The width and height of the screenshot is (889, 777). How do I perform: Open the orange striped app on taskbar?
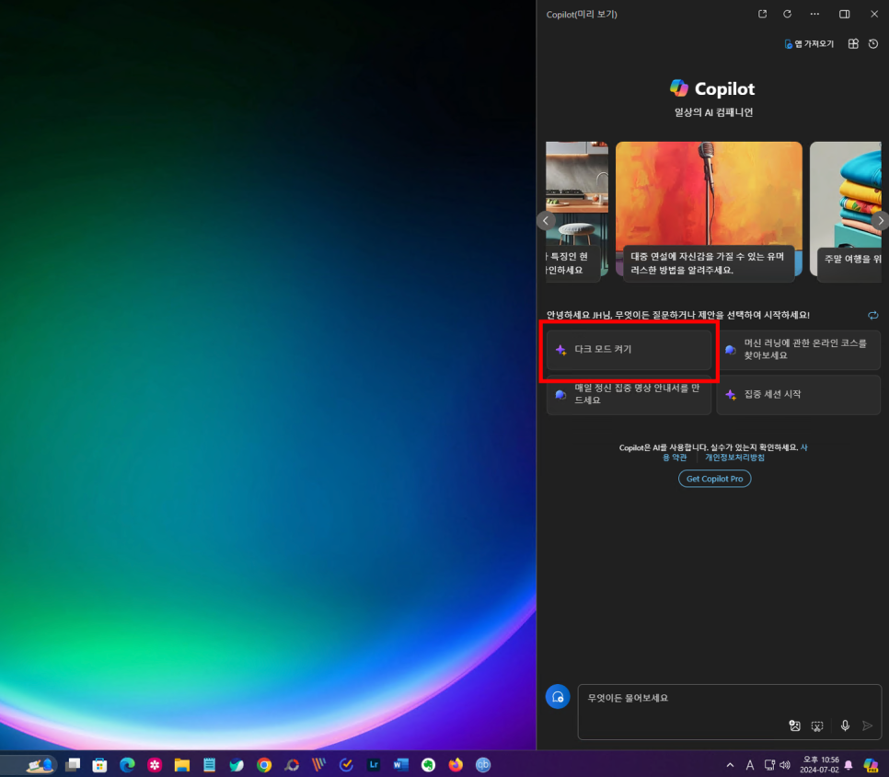point(318,765)
